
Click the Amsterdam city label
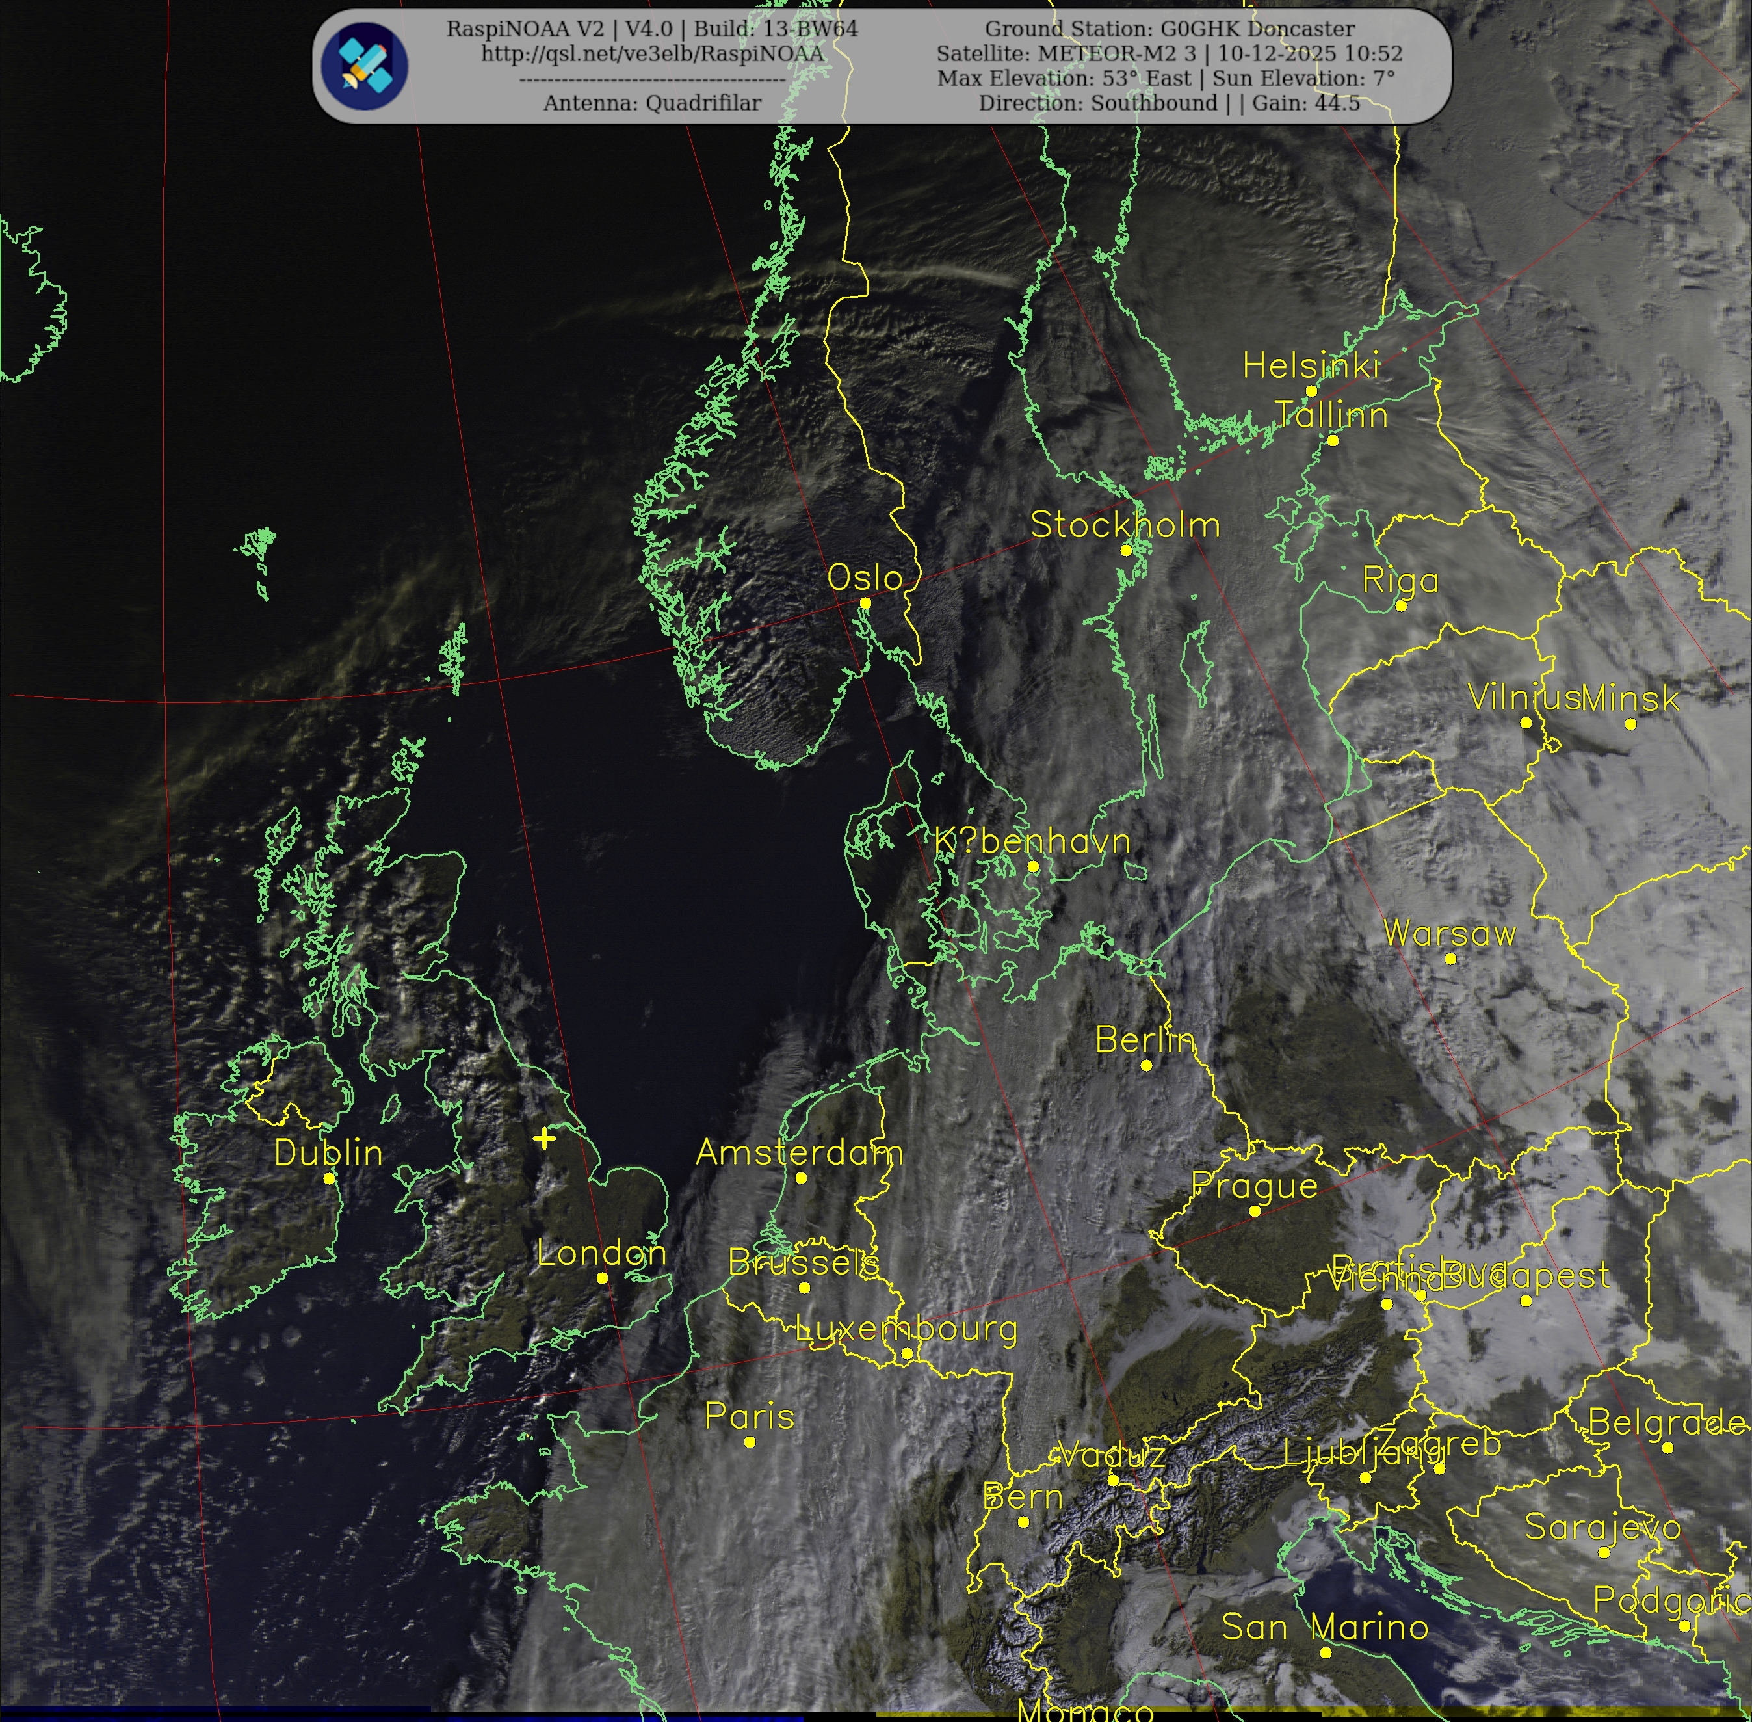[799, 1153]
